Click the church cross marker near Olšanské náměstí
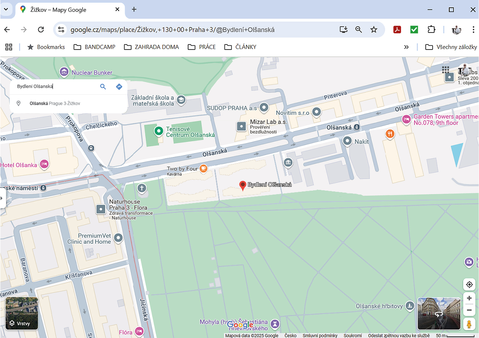479x338 pixels. click(142, 188)
